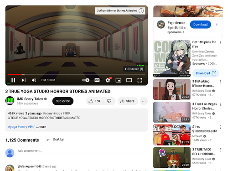
Task: Turn on closed captions
Action: [97, 80]
